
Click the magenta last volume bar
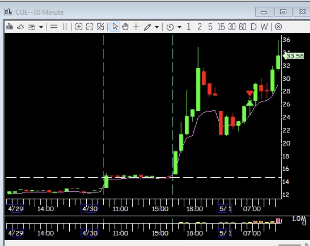coord(278,221)
